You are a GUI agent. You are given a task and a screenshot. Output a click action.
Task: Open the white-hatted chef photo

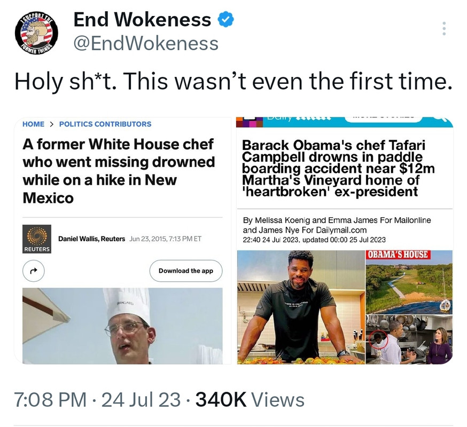point(122,326)
